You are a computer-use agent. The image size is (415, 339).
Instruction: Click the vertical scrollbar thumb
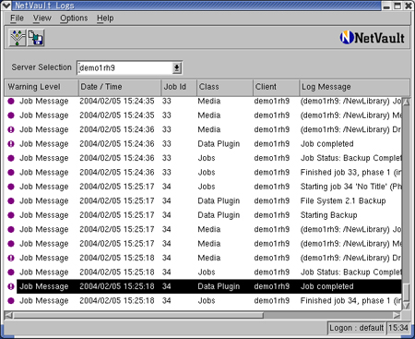[x=406, y=292]
